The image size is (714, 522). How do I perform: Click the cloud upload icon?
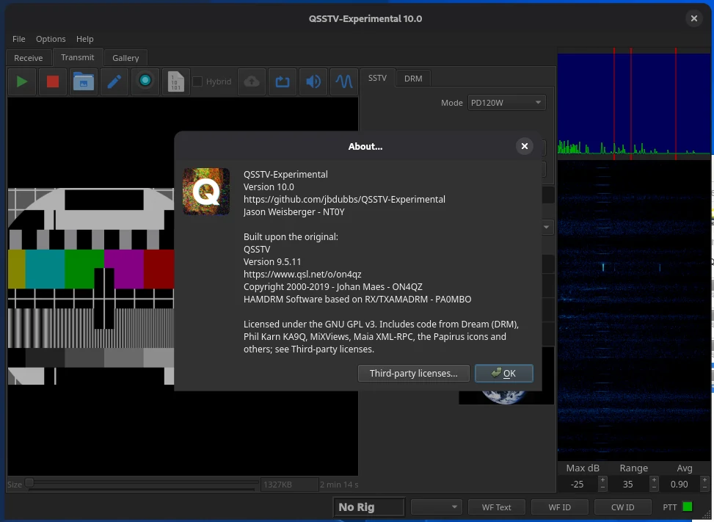252,81
